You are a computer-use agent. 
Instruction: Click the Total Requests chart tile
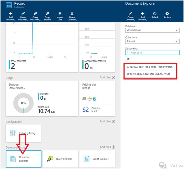(x=42, y=48)
